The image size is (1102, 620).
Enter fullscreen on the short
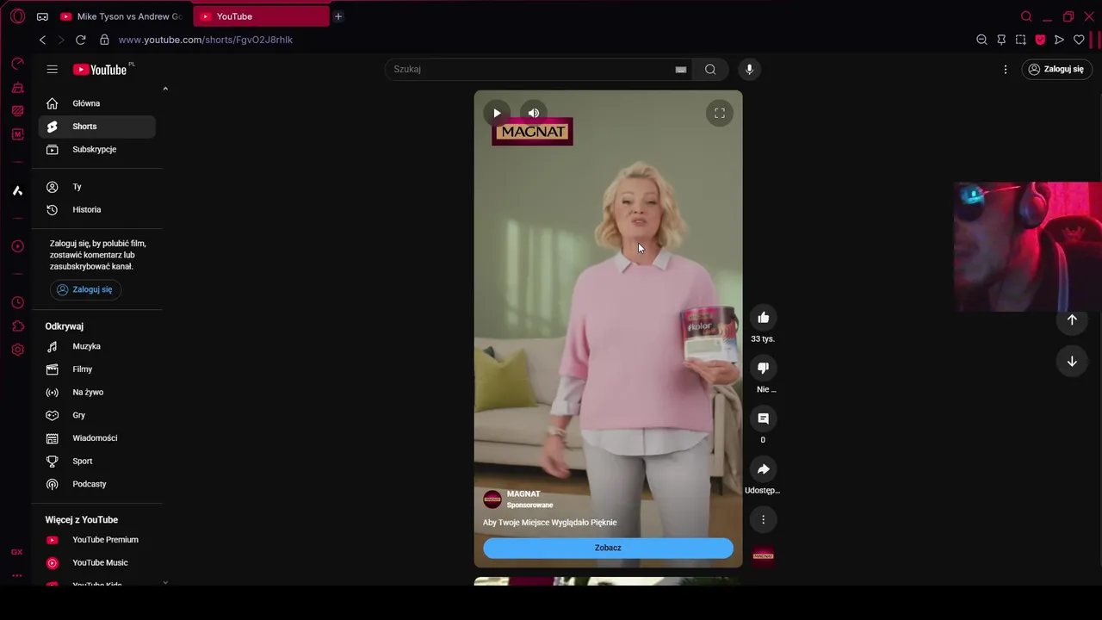click(720, 113)
